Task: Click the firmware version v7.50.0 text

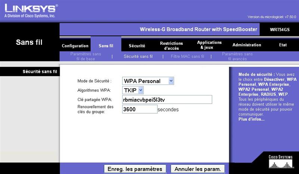Action: coord(272,17)
